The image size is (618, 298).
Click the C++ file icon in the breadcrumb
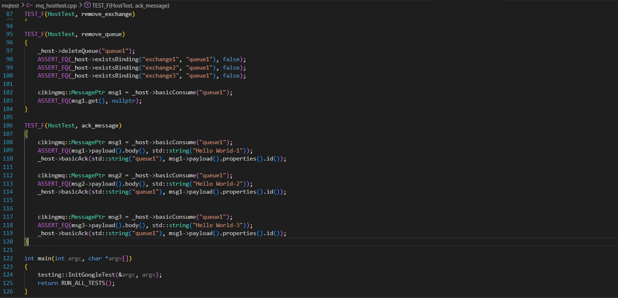(x=30, y=5)
